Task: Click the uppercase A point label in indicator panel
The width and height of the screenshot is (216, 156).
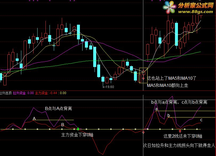Action: [34, 119]
